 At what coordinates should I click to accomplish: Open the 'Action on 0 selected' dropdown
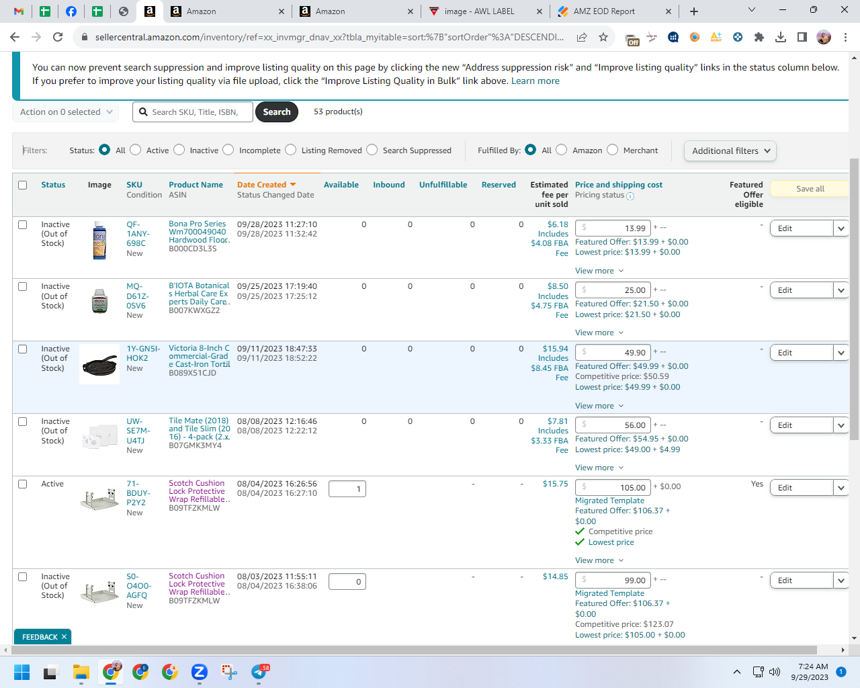pyautogui.click(x=66, y=112)
